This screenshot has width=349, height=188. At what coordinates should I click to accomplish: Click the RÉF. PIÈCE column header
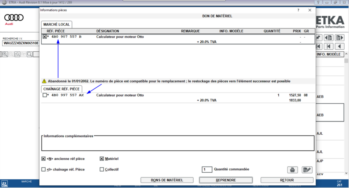pos(56,31)
